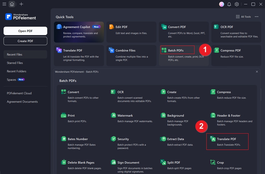Choose Bates Number tool icon
The image size is (265, 174).
pos(64,139)
